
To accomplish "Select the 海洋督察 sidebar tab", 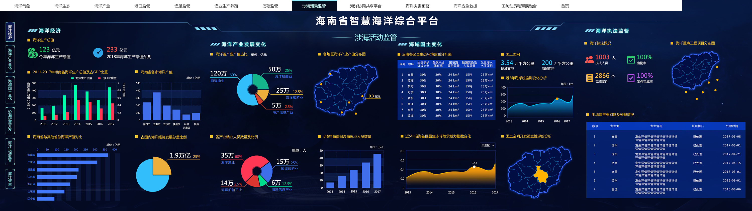I will [10, 179].
